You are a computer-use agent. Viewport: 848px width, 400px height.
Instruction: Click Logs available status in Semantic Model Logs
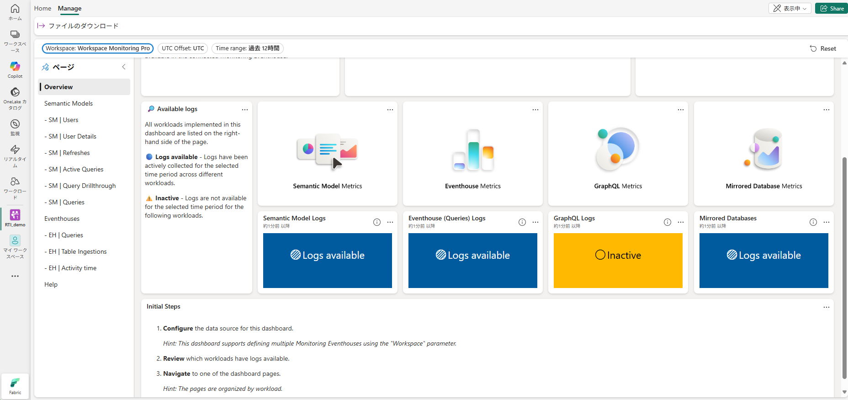tap(328, 261)
